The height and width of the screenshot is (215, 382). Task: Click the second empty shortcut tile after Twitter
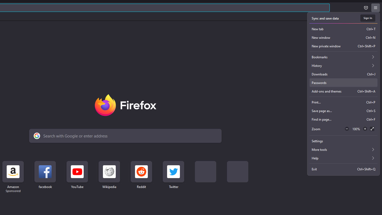[238, 172]
